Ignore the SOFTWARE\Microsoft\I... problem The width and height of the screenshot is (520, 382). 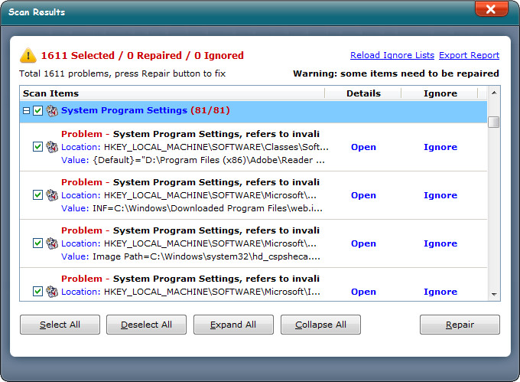(x=440, y=292)
